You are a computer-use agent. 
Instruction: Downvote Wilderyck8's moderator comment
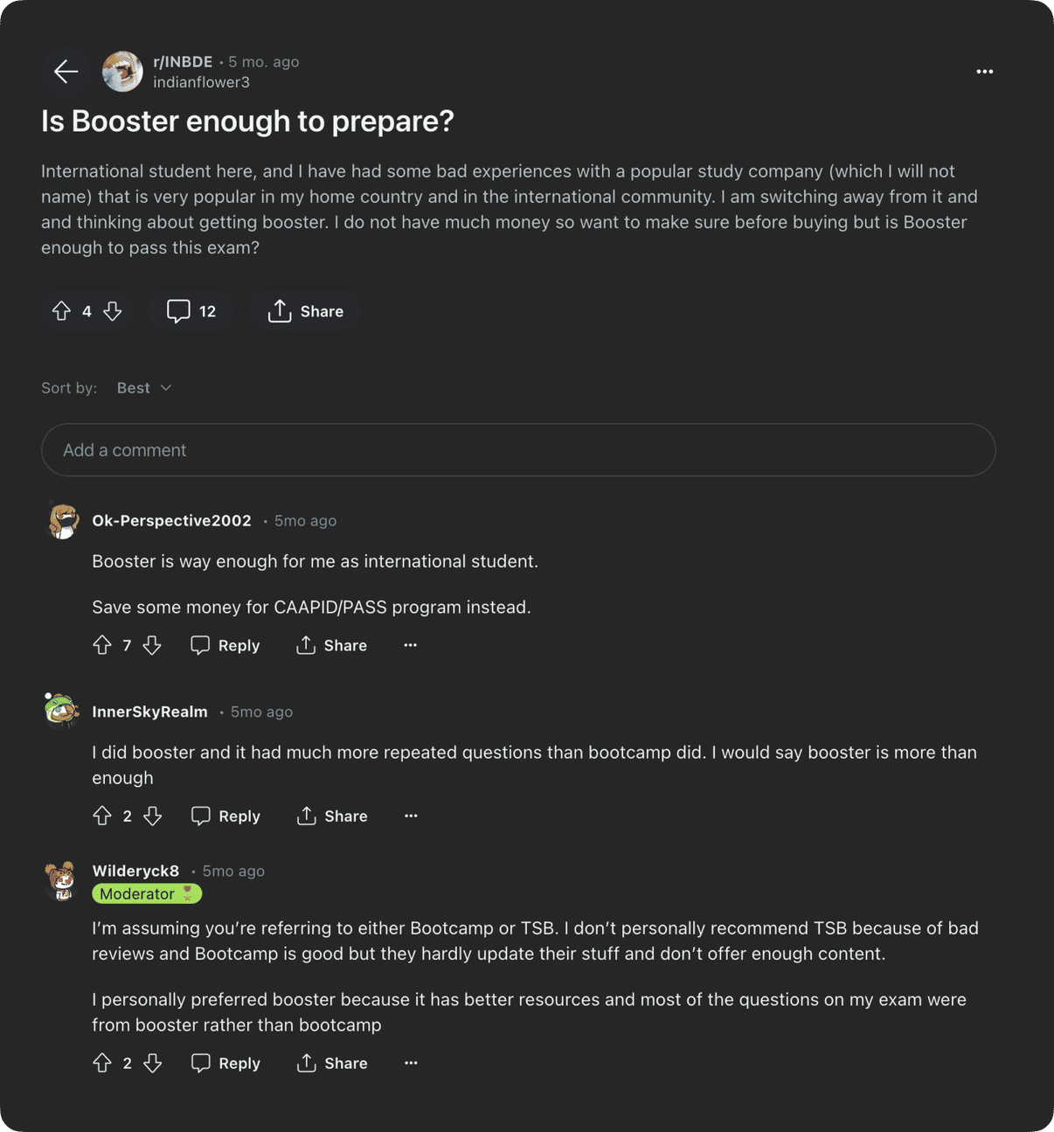153,1063
